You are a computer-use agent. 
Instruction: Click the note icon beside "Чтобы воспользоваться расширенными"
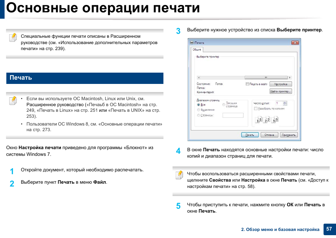click(x=179, y=175)
